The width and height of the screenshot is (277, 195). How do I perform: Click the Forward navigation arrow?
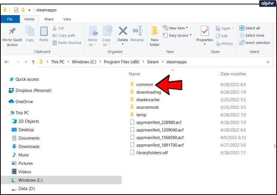[x=18, y=62]
